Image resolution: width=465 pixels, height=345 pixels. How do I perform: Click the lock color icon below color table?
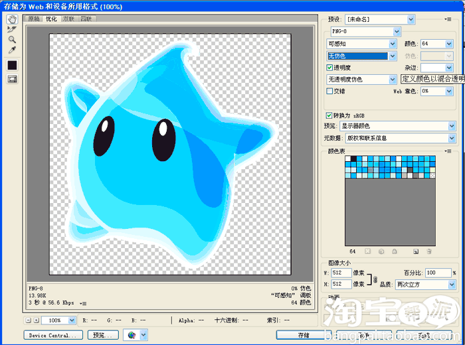click(395, 251)
